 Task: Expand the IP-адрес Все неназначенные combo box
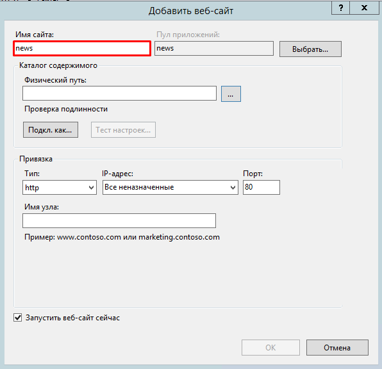point(170,187)
